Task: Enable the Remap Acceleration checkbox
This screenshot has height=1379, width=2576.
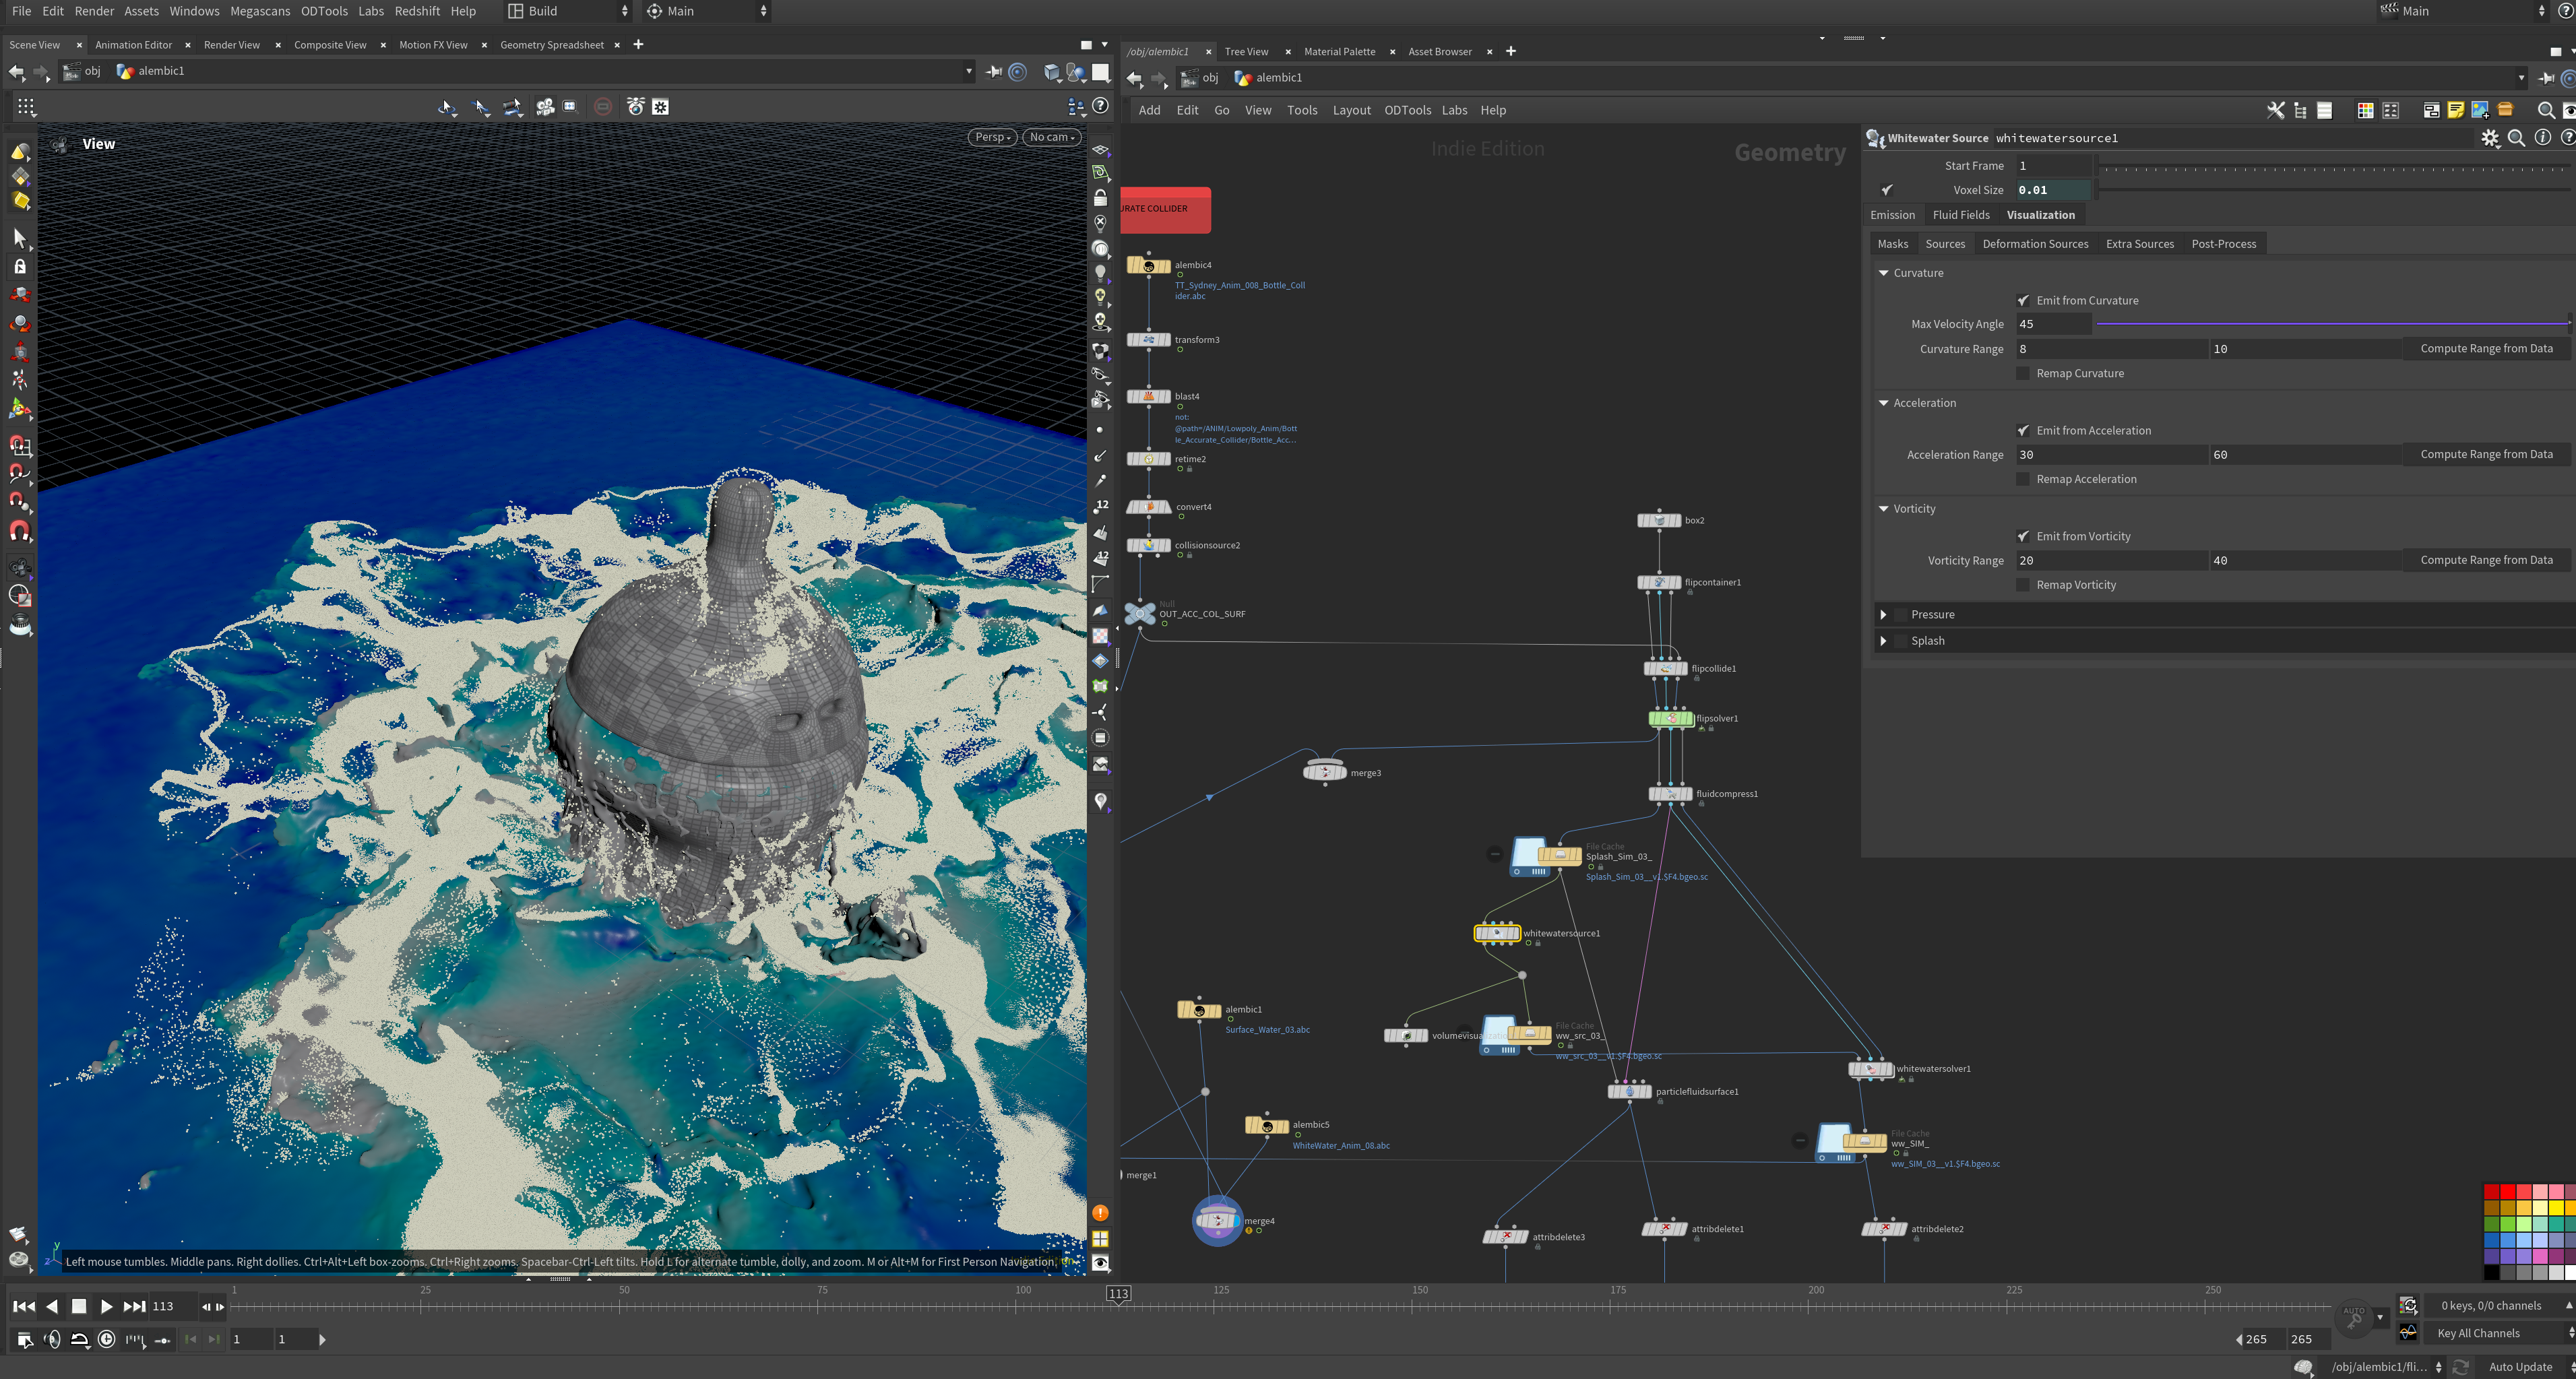Action: 2023,479
